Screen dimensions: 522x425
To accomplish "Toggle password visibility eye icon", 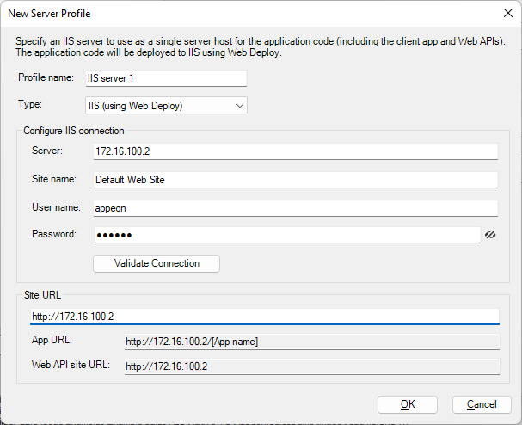I will 491,235.
